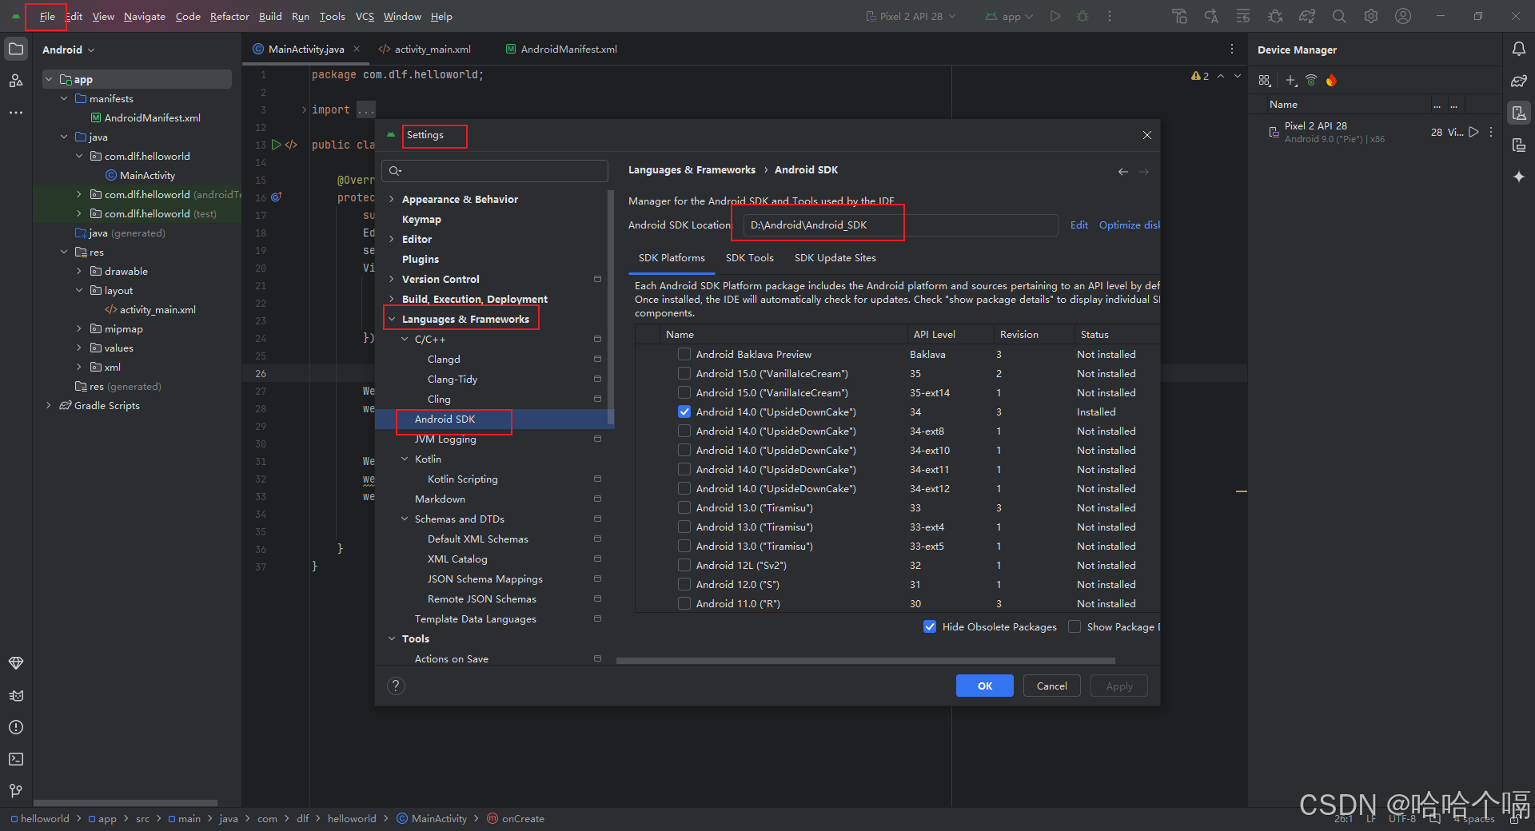Launch the Pixel 2 API 28 emulator play button
Viewport: 1535px width, 831px height.
[x=1474, y=132]
